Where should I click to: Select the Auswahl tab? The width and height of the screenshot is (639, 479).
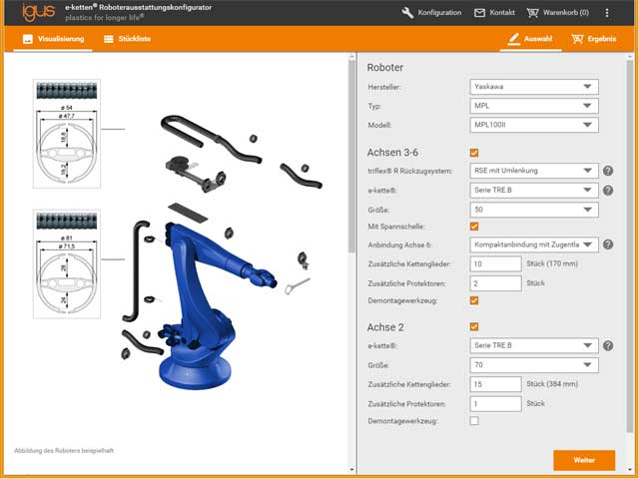(x=528, y=40)
